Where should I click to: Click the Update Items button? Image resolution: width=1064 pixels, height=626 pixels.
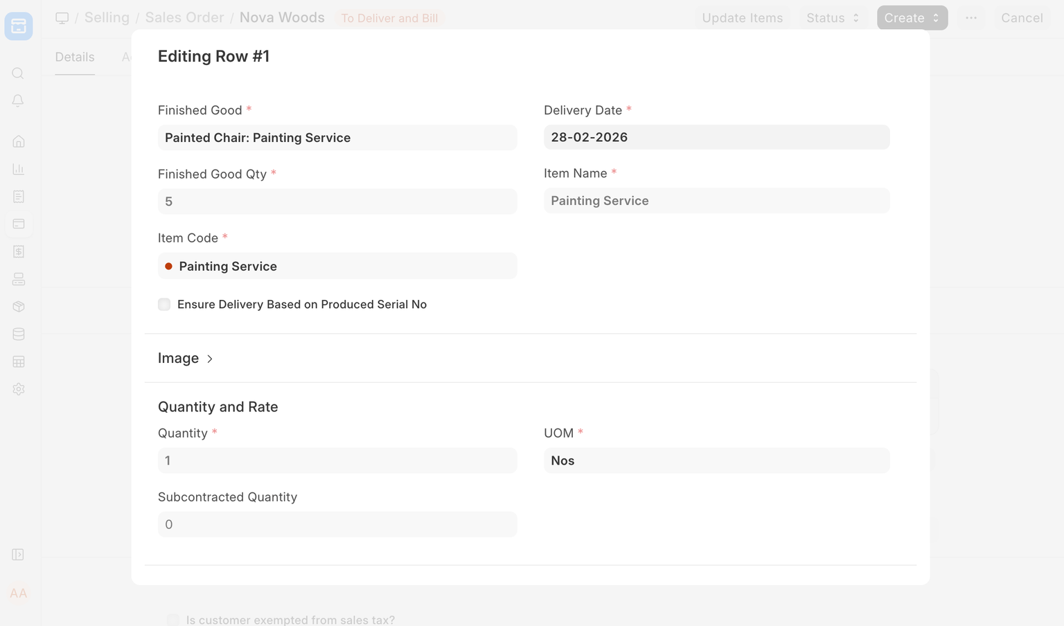(x=742, y=18)
